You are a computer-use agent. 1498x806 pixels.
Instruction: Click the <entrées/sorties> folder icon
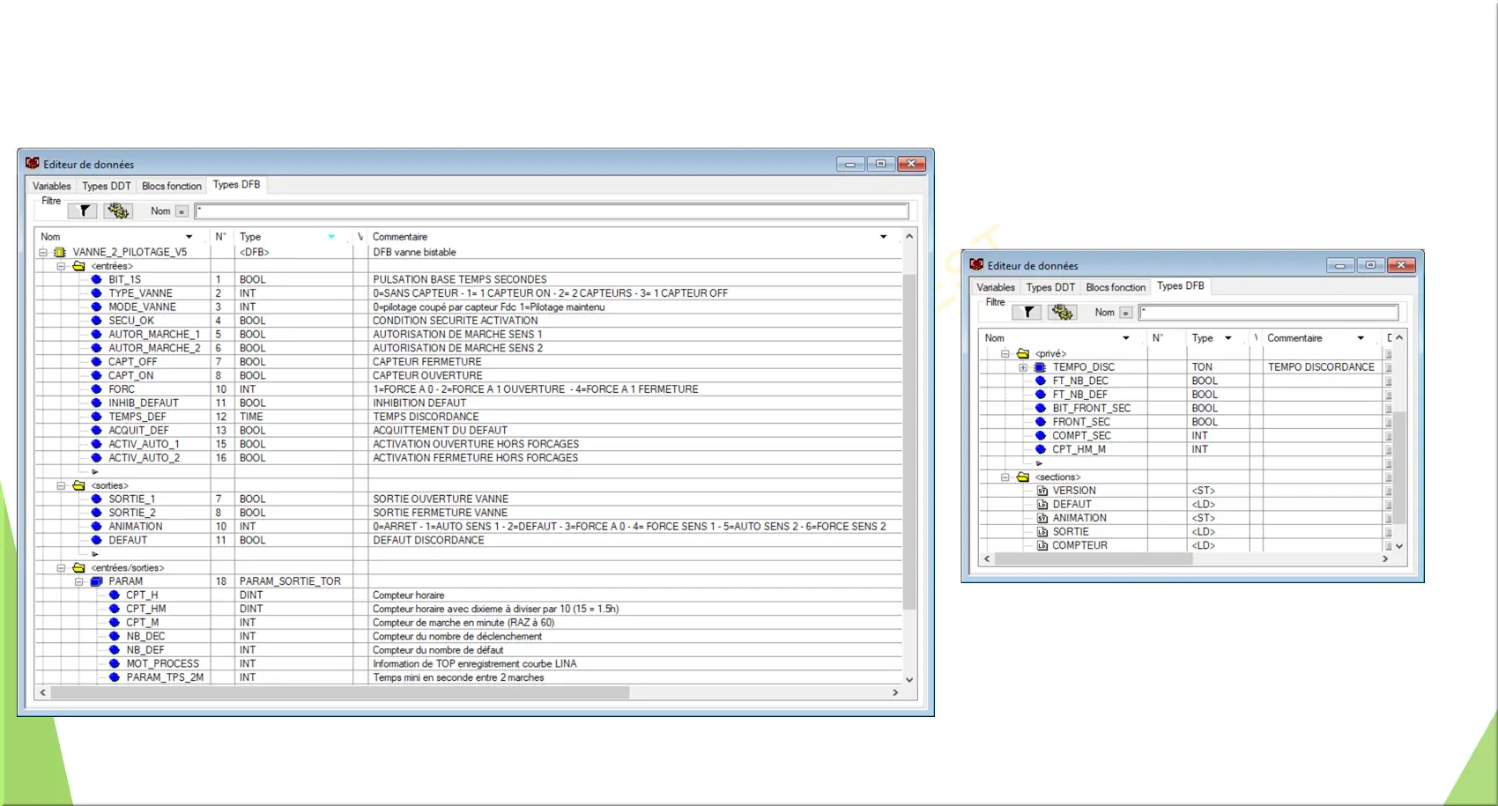click(x=78, y=568)
